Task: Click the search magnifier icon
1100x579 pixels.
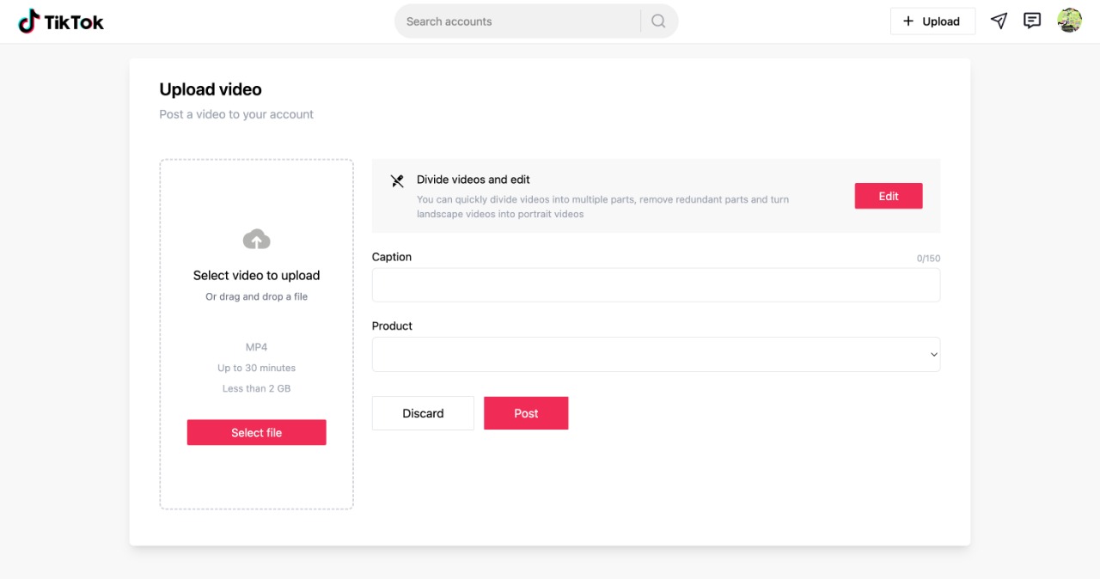Action: [x=658, y=21]
